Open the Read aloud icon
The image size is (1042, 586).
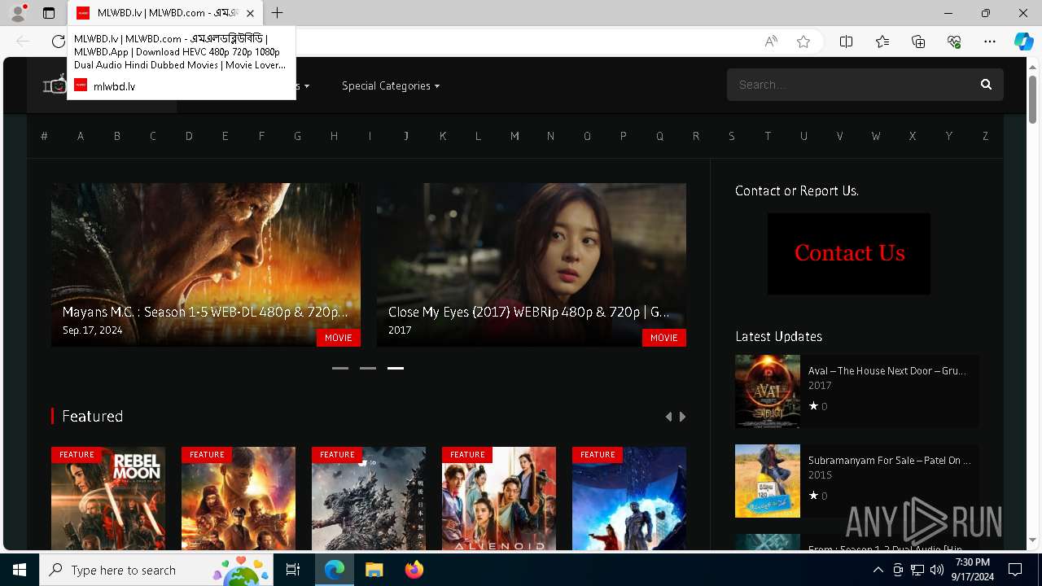coord(771,42)
